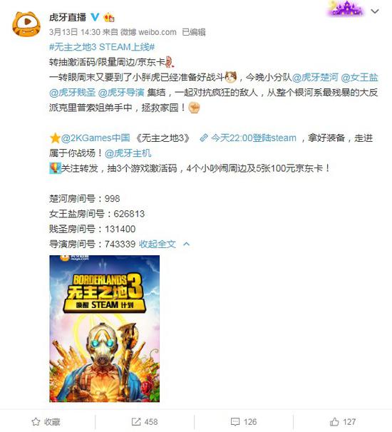Open the @2KGames中国 mention
The width and height of the screenshot is (392, 432).
coord(96,138)
